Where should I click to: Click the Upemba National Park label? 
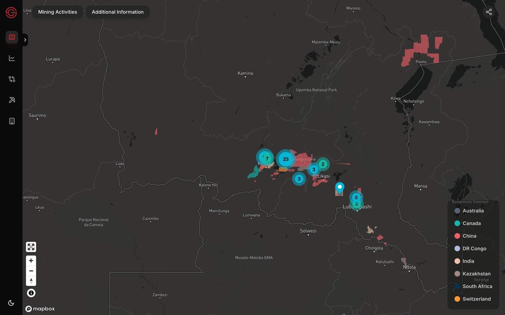316,90
